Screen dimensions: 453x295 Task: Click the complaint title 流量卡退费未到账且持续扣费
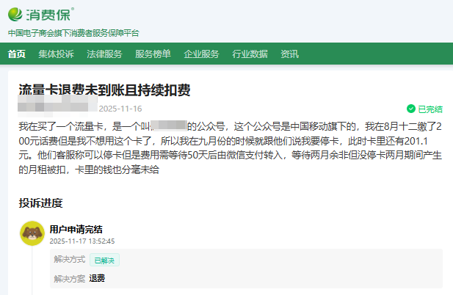(104, 90)
